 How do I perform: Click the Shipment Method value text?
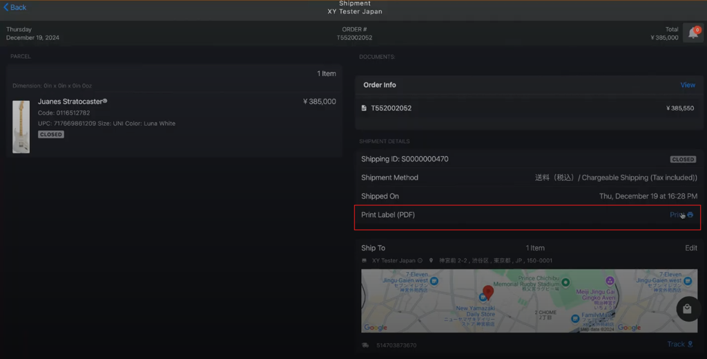(616, 177)
